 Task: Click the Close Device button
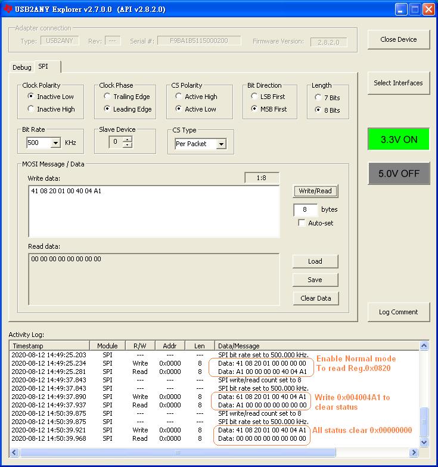(x=399, y=39)
